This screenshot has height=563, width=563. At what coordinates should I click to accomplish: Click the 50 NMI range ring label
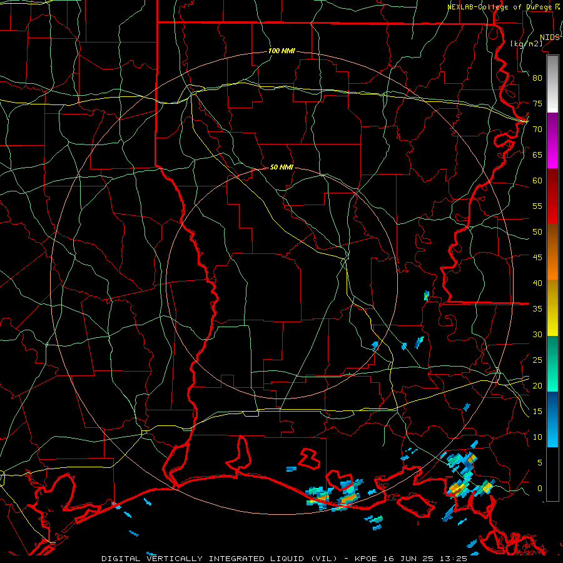pyautogui.click(x=281, y=167)
